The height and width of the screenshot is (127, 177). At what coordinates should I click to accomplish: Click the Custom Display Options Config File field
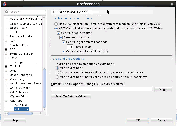[x=102, y=89]
